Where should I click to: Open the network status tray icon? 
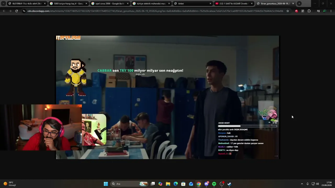pos(313,184)
